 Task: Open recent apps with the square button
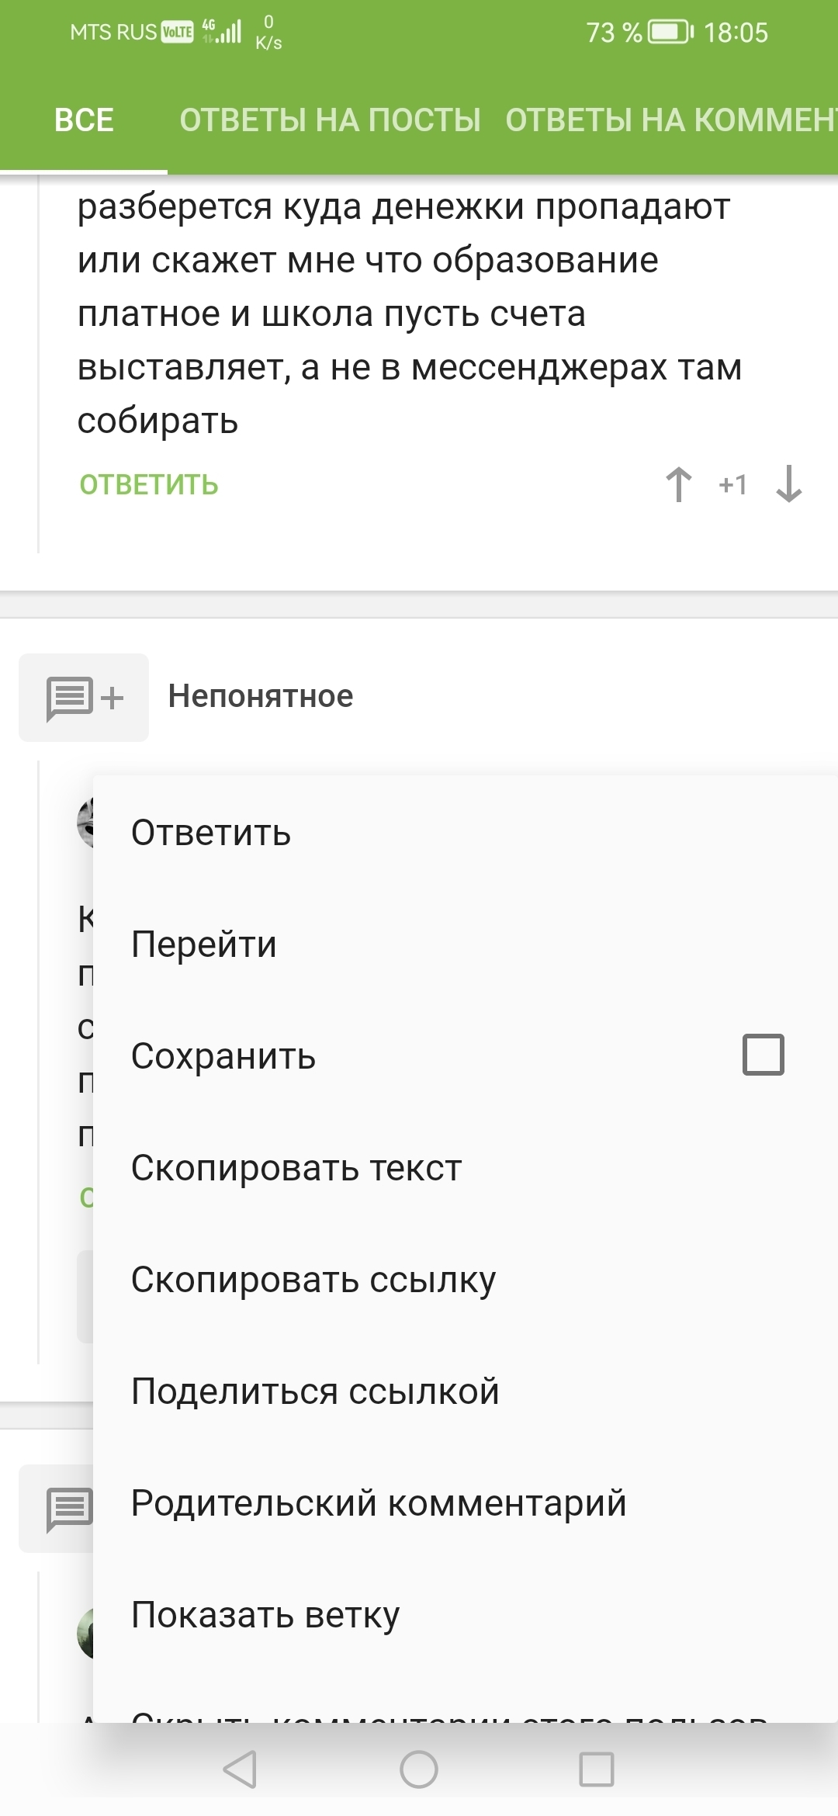[597, 1769]
